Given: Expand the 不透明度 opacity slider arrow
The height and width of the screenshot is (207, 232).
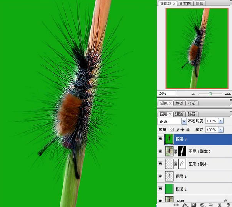Looking at the screenshot, I should click(220, 121).
